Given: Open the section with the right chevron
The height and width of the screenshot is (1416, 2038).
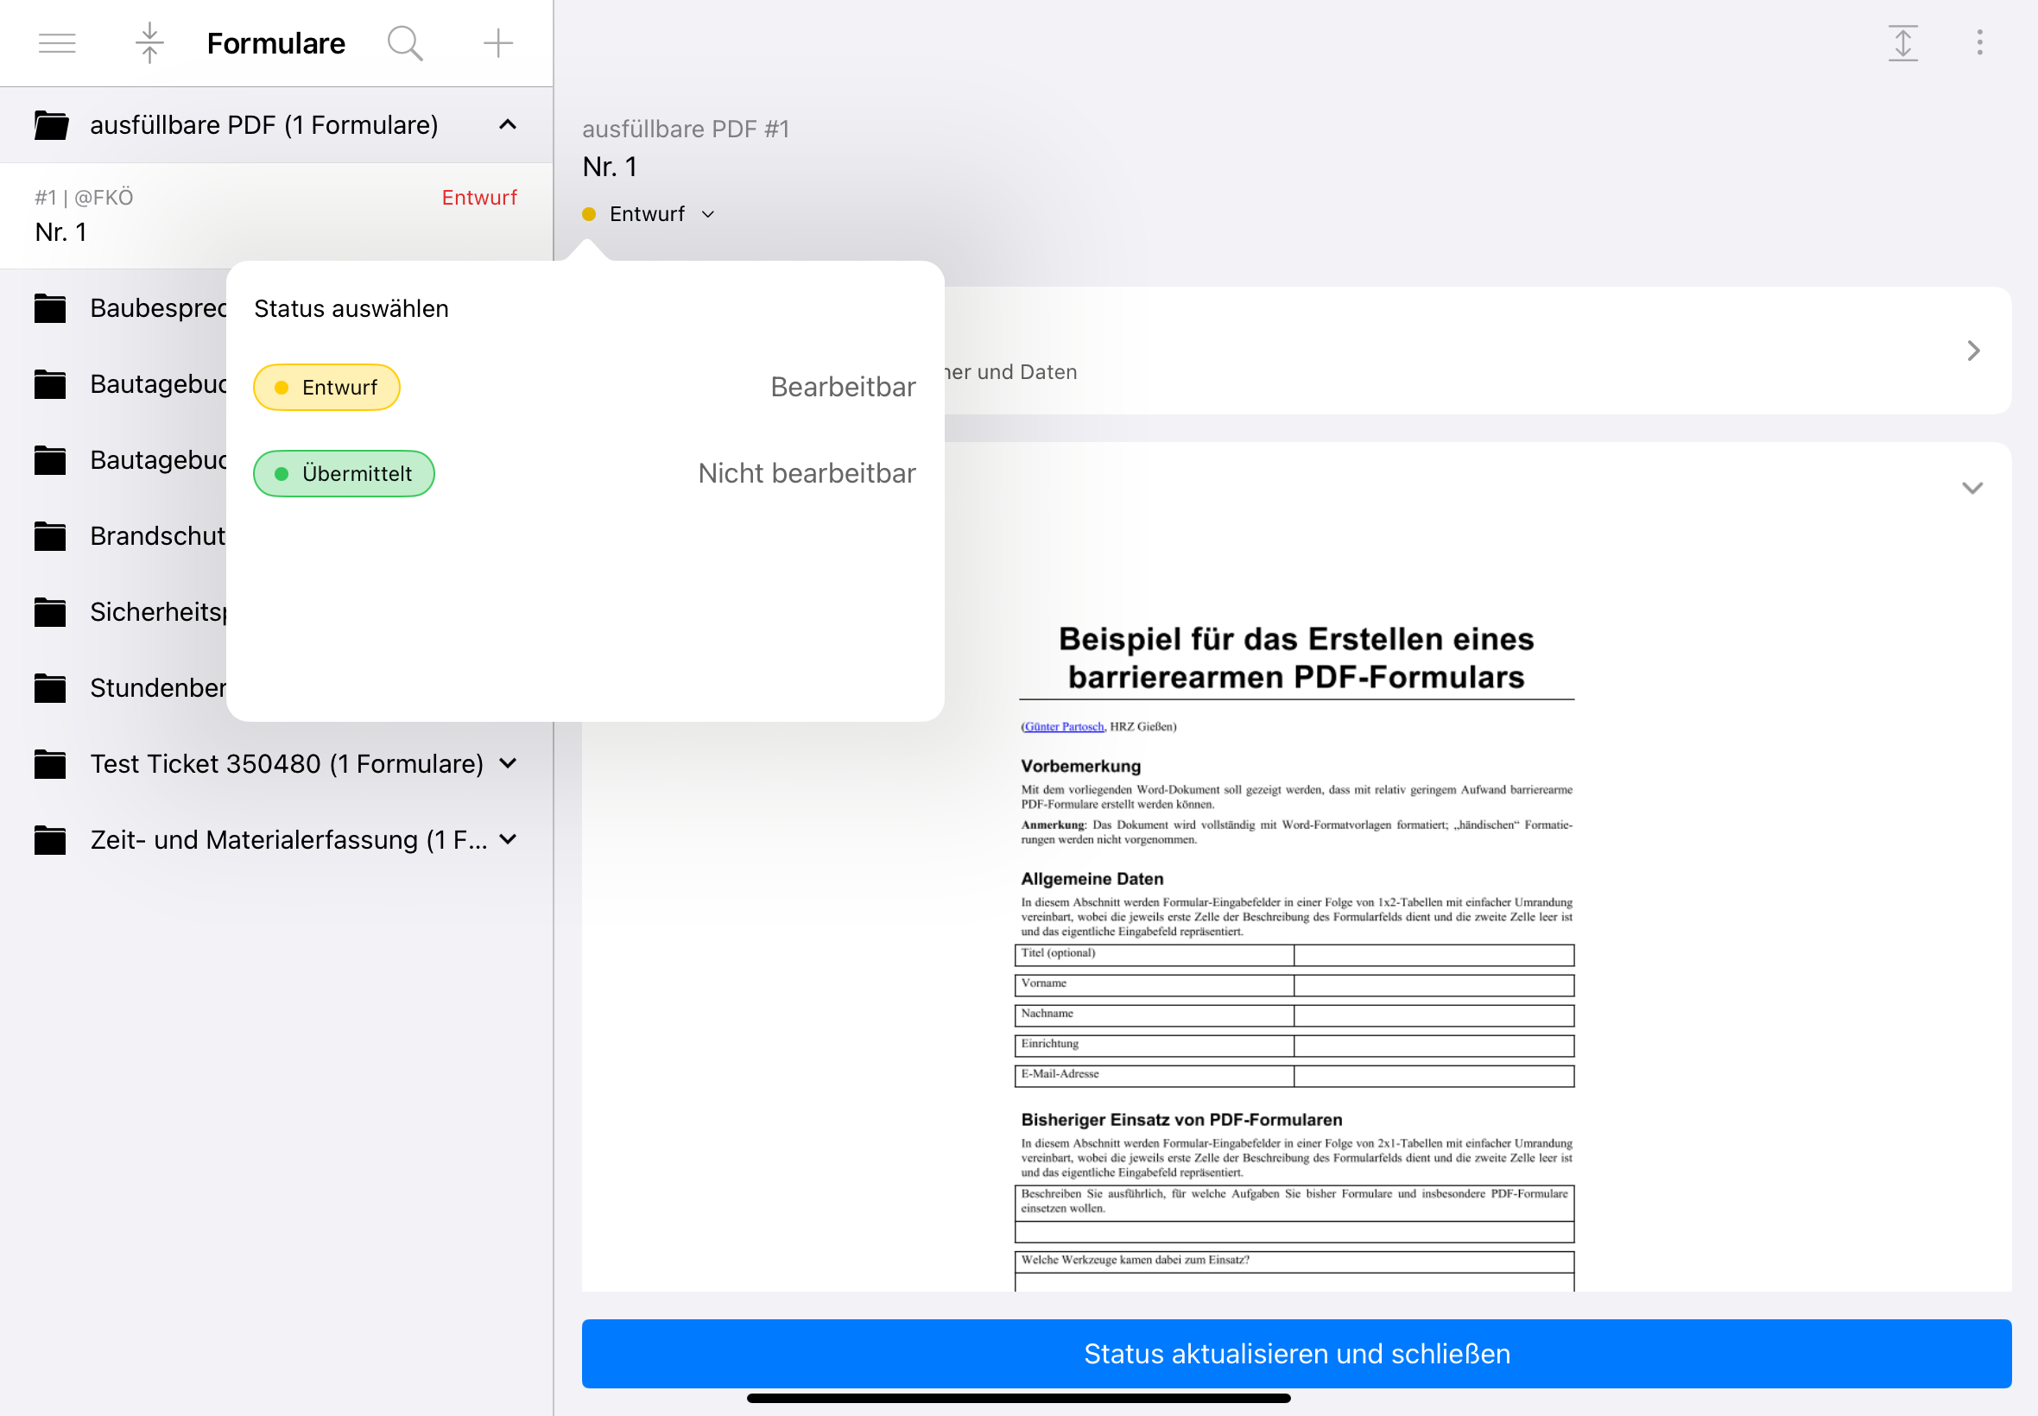Looking at the screenshot, I should click(1973, 351).
